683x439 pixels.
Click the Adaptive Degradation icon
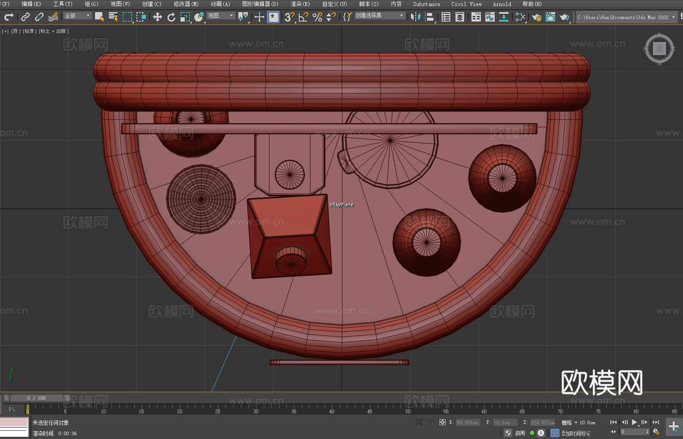pos(555,433)
